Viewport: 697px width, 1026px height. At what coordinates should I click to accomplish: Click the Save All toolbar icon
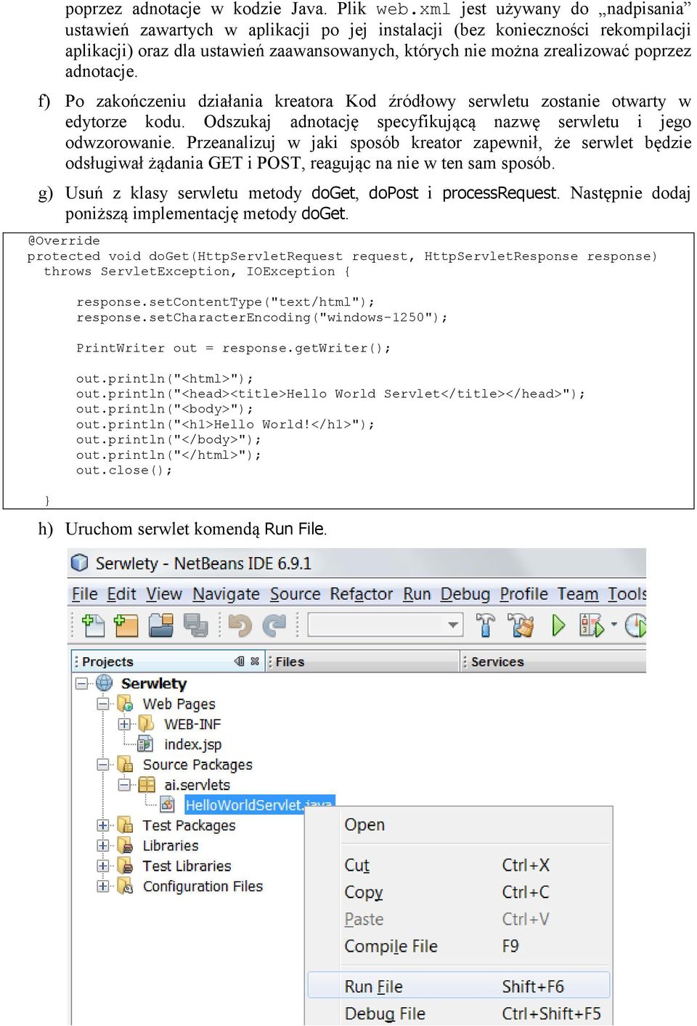(195, 625)
